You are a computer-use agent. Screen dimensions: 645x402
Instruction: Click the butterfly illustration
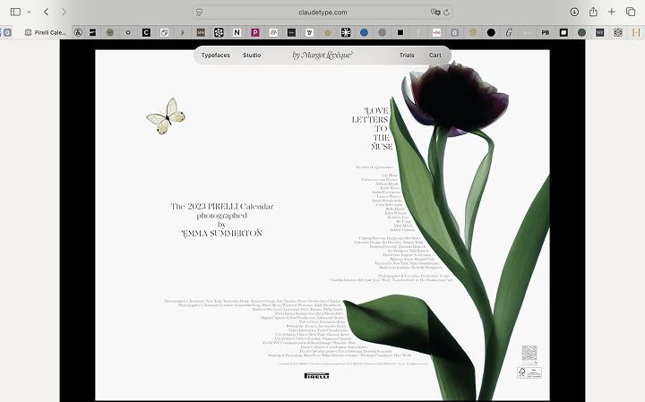coord(167,116)
